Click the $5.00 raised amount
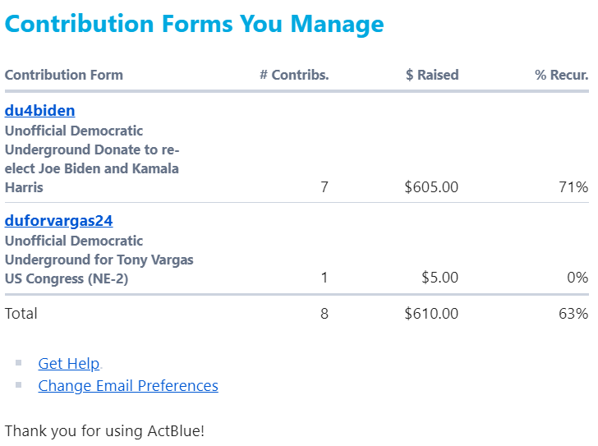Image resolution: width=598 pixels, height=446 pixels. 439,278
